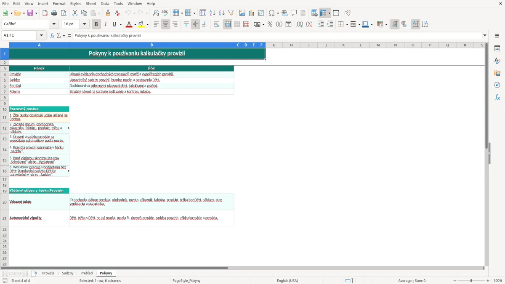The width and height of the screenshot is (505, 284).
Task: Run the Spelling check tool
Action: (165, 13)
